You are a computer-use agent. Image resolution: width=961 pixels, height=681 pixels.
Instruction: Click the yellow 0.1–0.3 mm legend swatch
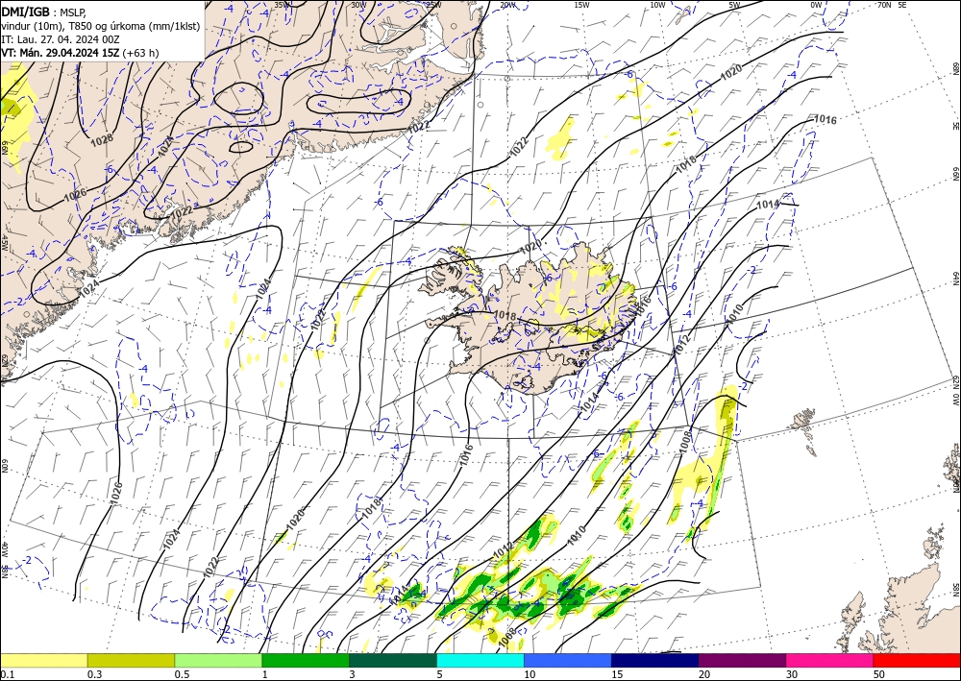click(43, 660)
